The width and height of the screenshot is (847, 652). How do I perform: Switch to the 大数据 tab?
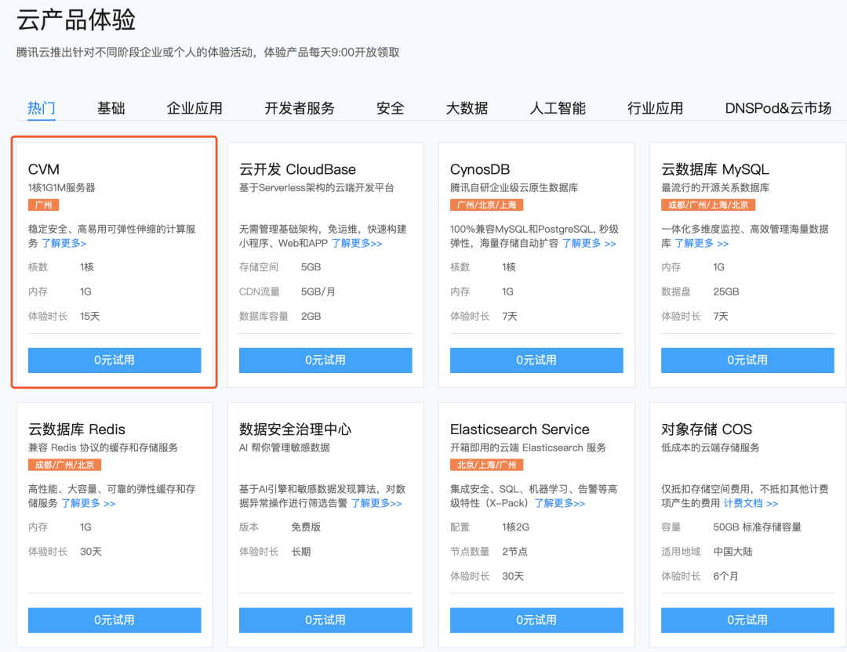[467, 108]
